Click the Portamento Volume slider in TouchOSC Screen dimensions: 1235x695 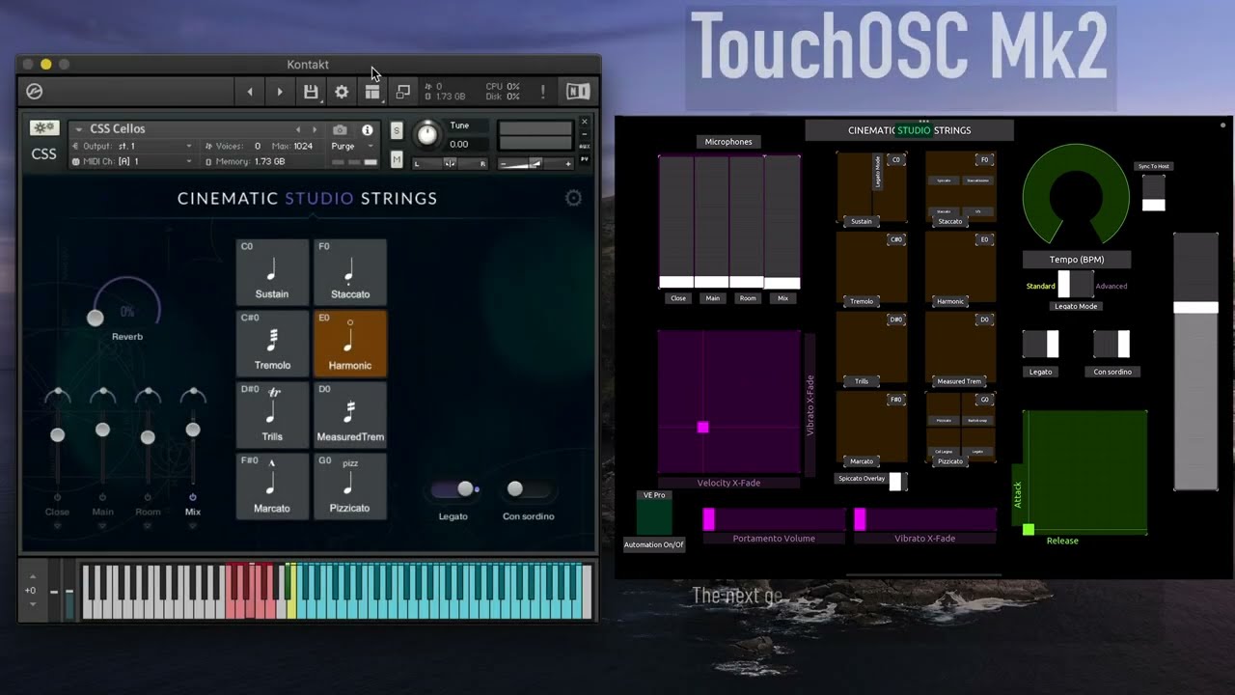pyautogui.click(x=774, y=519)
